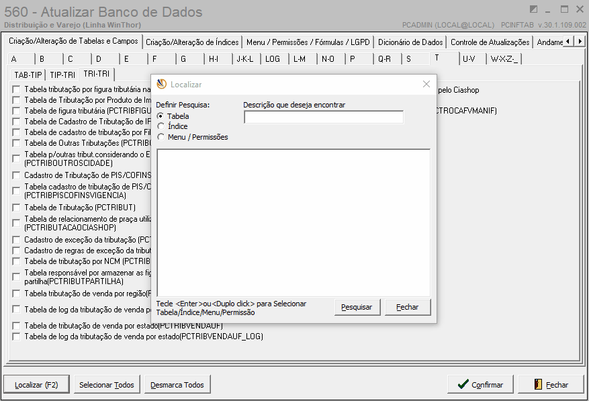Open the Controle de Atualizações tab

coord(490,42)
